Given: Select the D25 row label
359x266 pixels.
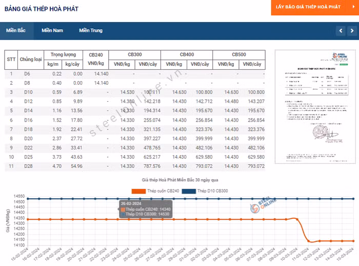Looking at the screenshot, I should 28,157.
